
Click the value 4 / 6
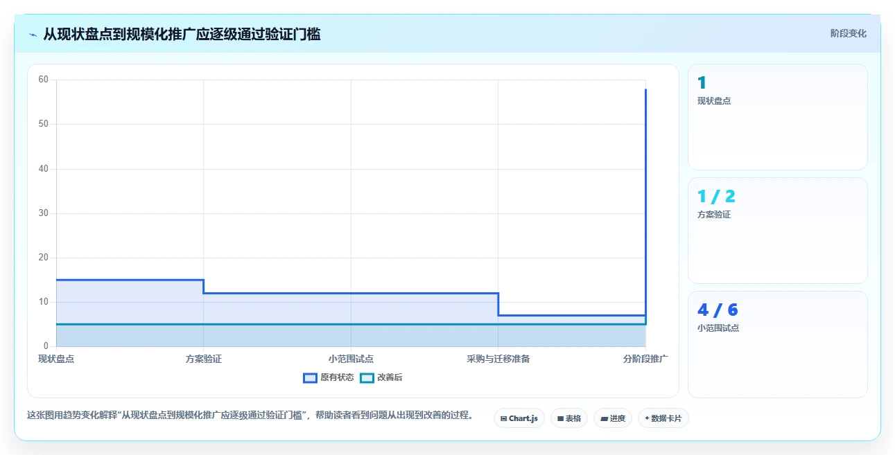[x=718, y=310]
